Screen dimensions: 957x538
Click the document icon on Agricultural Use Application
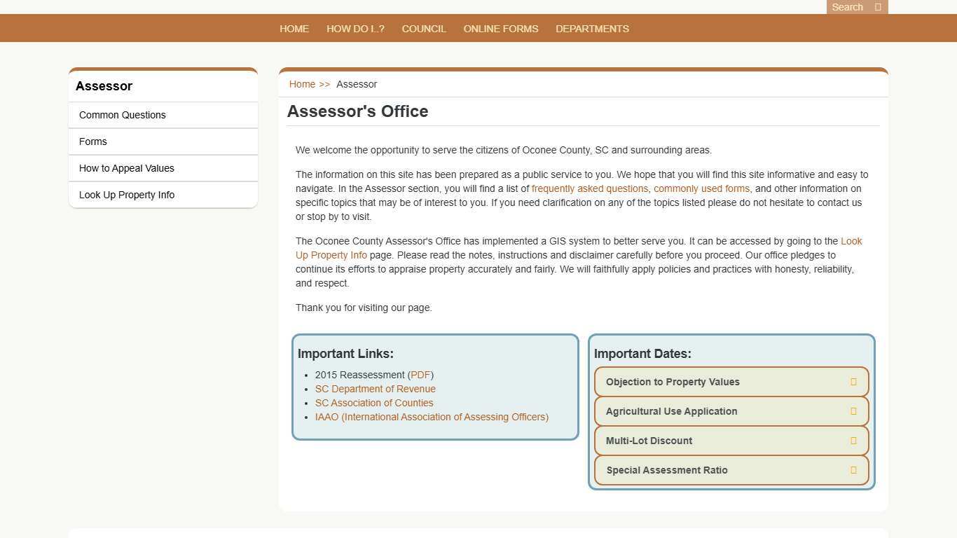(853, 411)
